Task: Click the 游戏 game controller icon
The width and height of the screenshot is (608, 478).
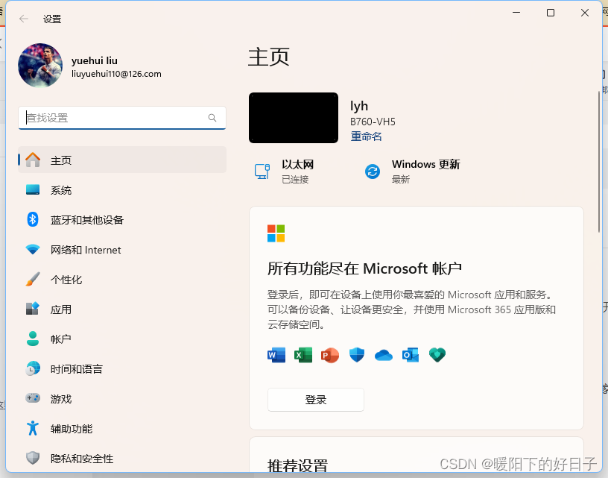Action: pyautogui.click(x=33, y=398)
